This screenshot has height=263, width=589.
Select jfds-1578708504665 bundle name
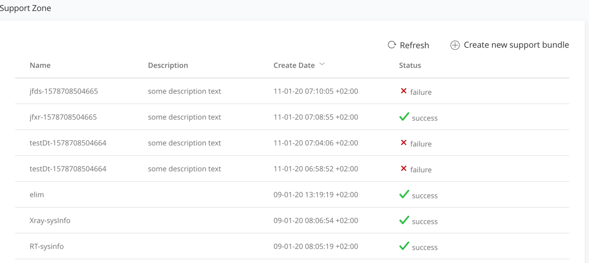tap(64, 91)
